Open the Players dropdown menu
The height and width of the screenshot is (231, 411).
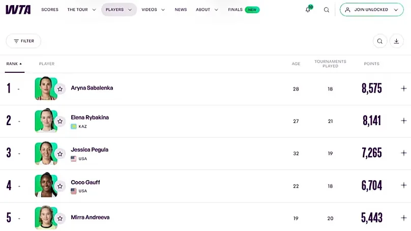coord(119,10)
